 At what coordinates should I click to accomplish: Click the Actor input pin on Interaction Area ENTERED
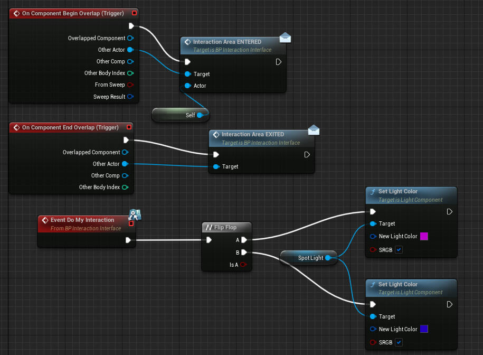(187, 86)
